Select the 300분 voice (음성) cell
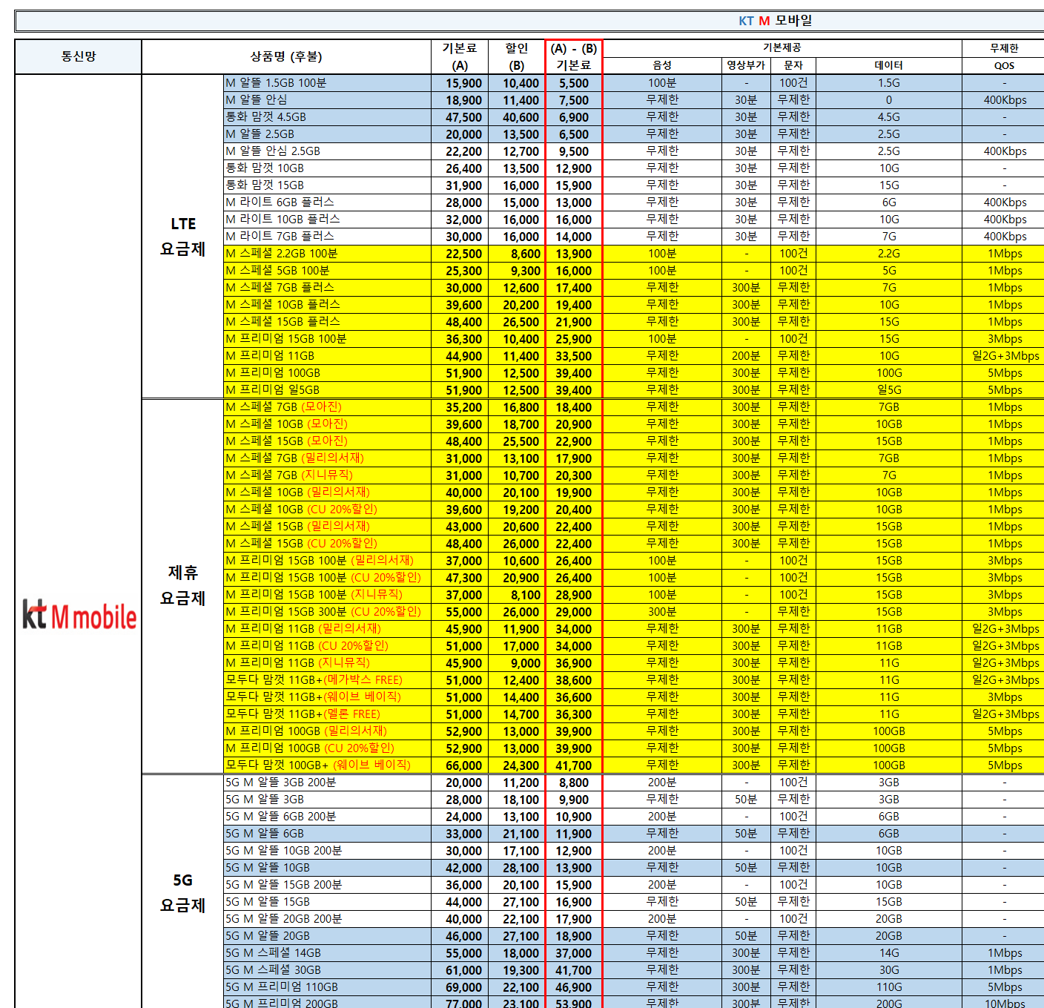 click(662, 612)
